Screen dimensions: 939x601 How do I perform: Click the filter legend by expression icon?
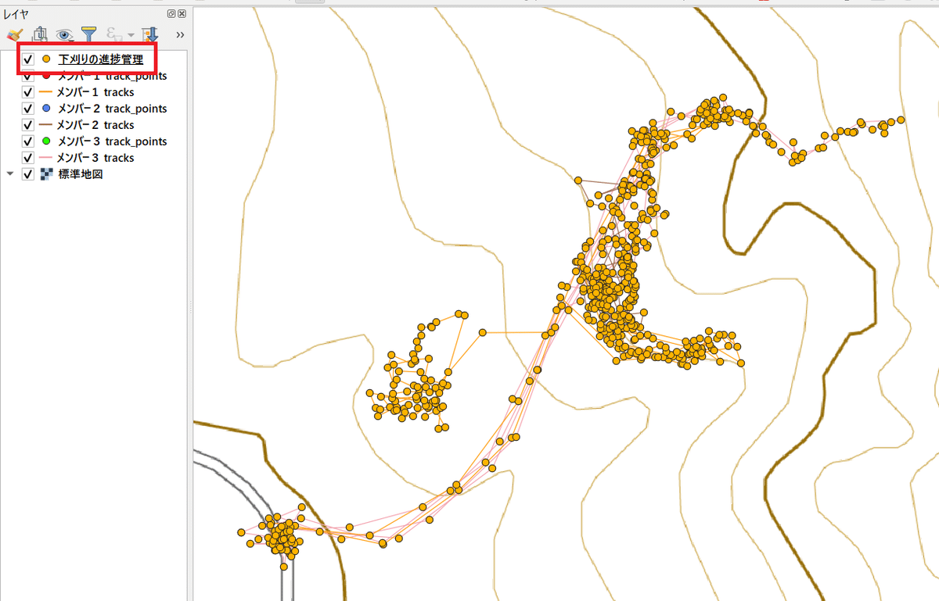tap(113, 34)
